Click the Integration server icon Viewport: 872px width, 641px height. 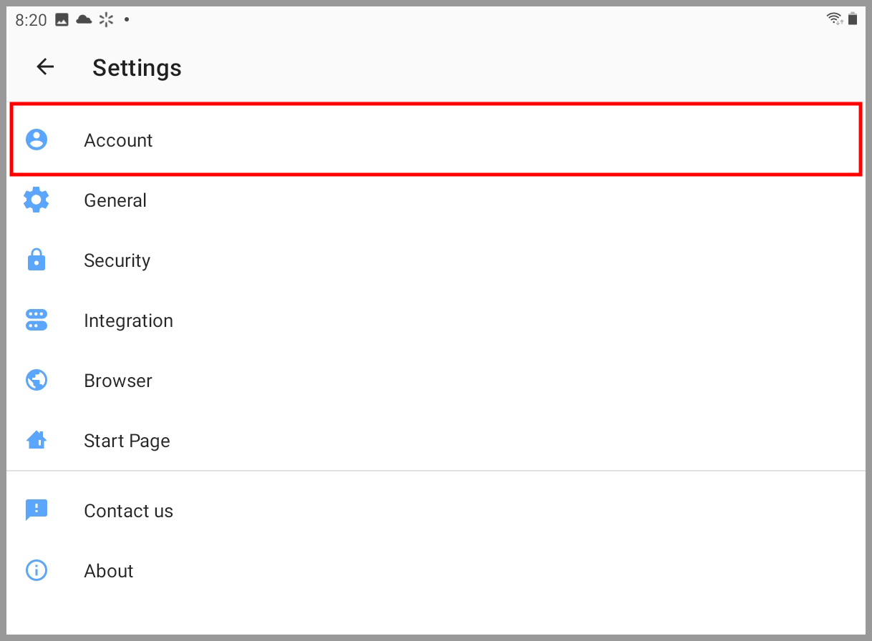pos(36,320)
